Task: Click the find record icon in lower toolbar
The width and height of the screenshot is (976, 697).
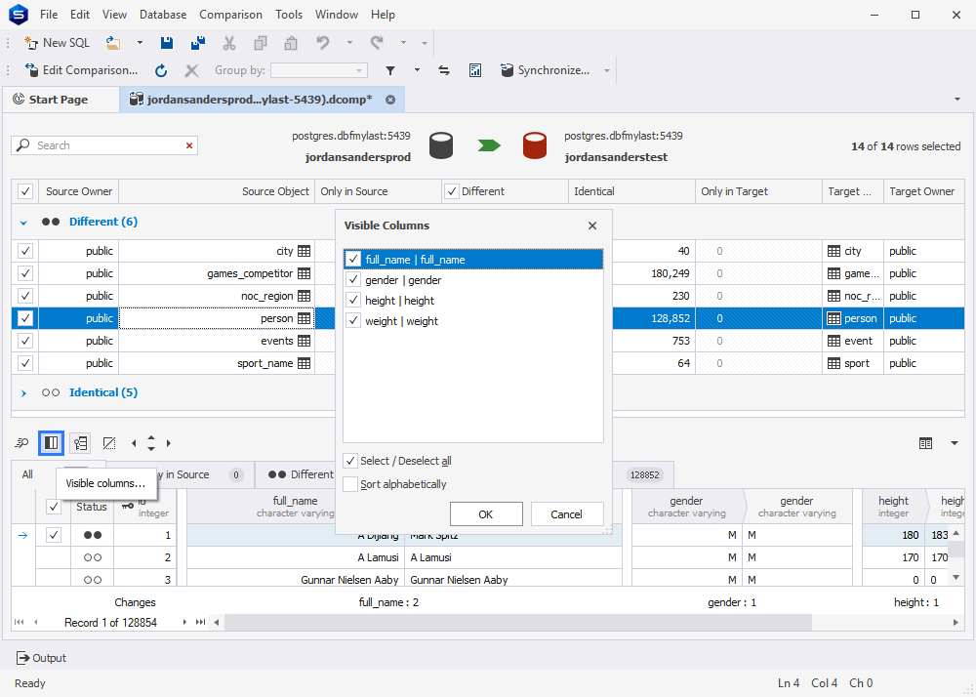Action: [x=21, y=443]
